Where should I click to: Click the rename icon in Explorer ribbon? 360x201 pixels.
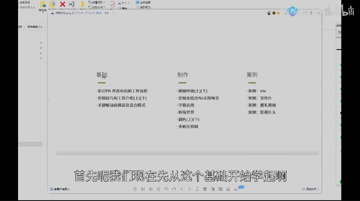point(72,4)
